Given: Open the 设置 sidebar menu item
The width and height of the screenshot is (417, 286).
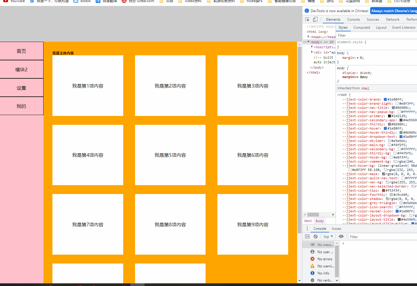Looking at the screenshot, I should pos(22,88).
